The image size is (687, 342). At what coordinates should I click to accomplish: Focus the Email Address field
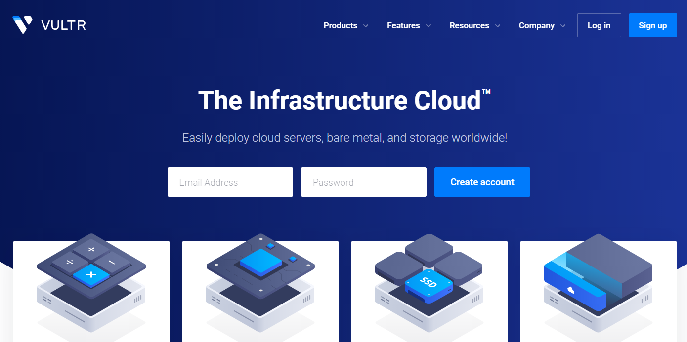pyautogui.click(x=230, y=182)
